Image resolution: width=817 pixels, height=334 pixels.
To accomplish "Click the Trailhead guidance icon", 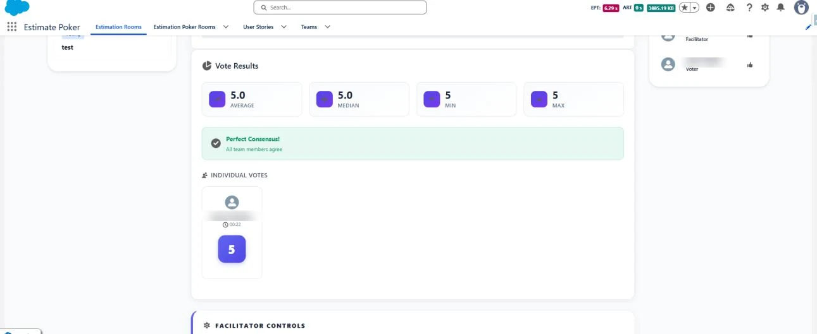I will pyautogui.click(x=730, y=8).
